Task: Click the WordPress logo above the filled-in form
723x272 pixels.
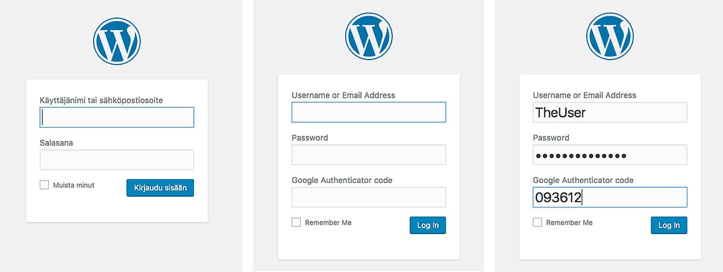Action: (x=610, y=35)
